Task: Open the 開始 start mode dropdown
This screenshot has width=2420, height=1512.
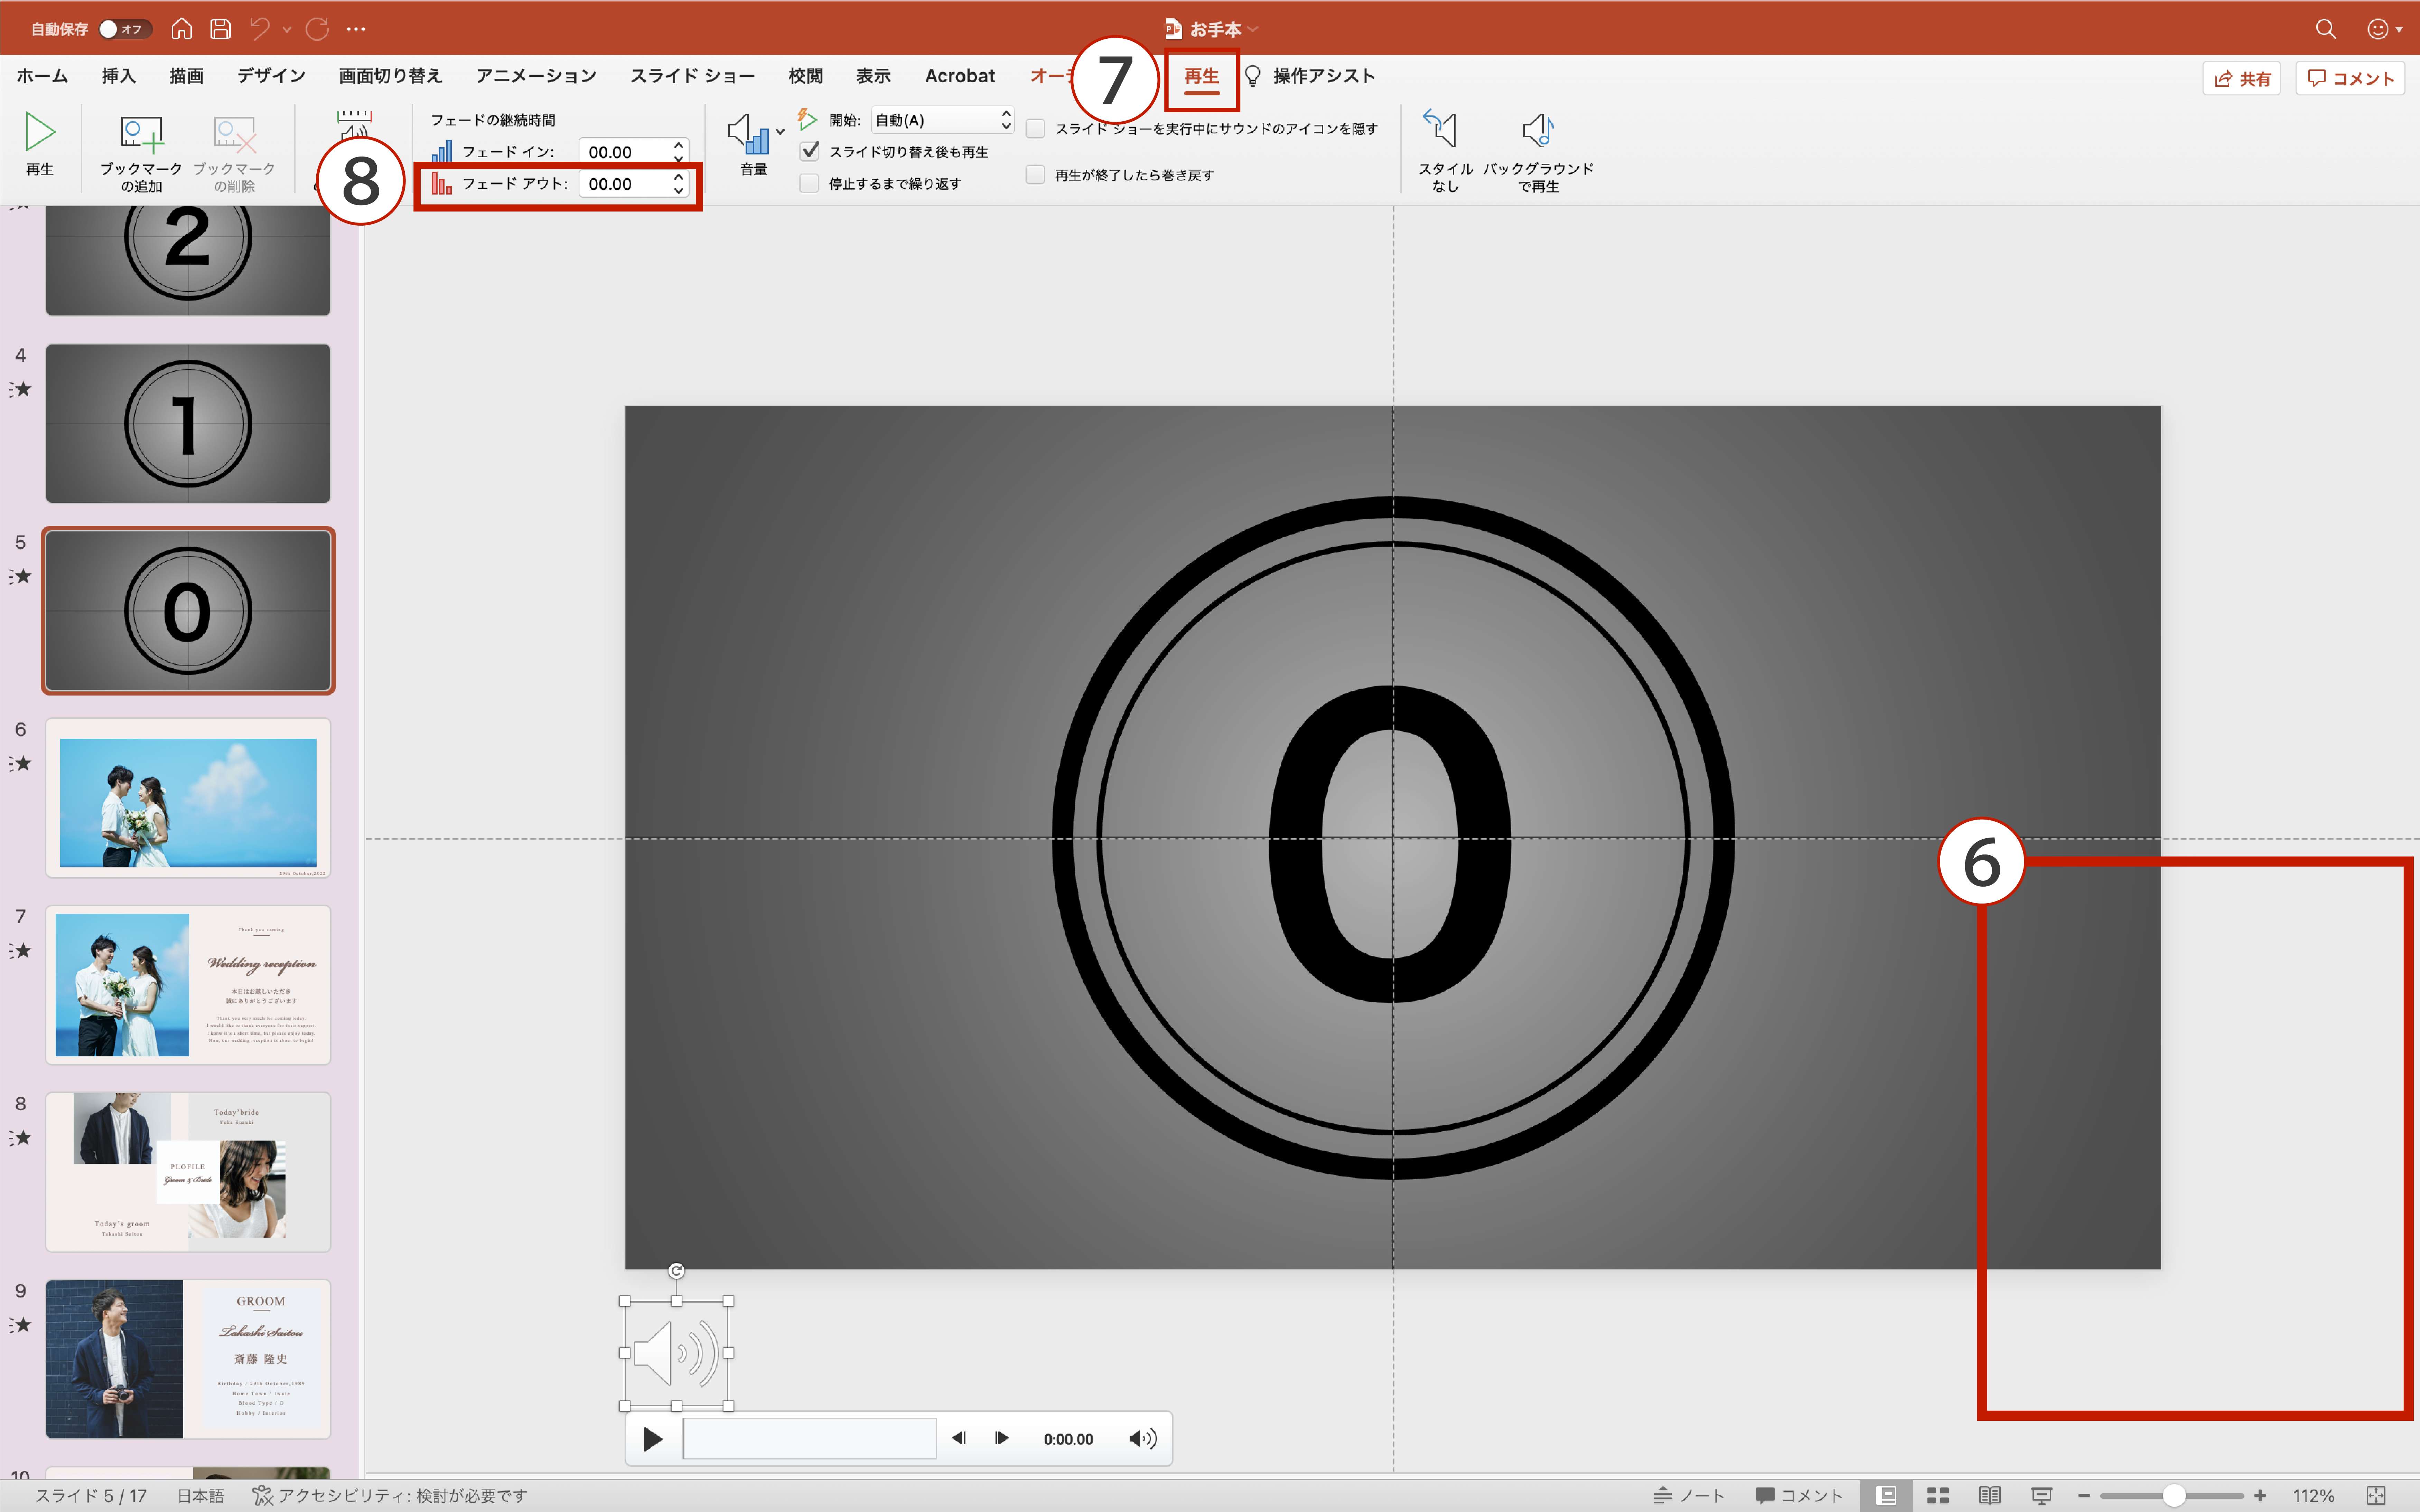Action: tap(942, 120)
